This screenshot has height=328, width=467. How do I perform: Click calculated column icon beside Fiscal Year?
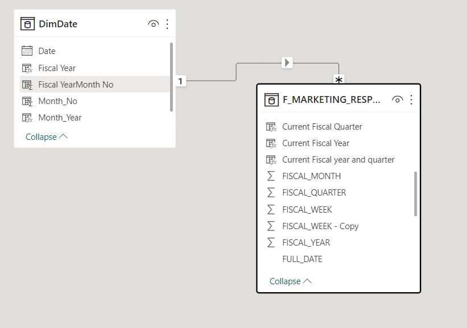[27, 68]
